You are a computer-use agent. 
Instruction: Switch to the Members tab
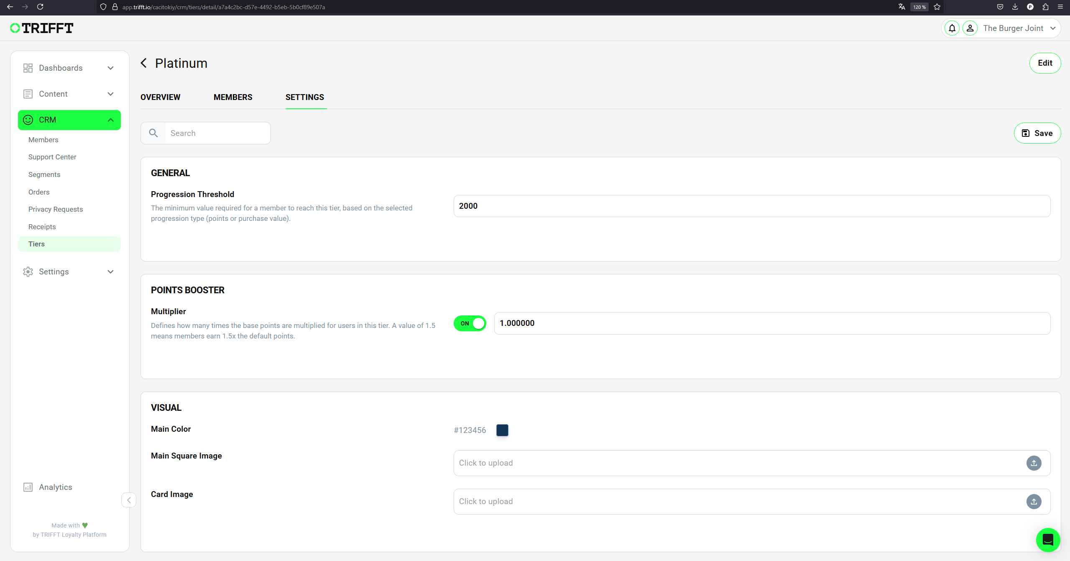(x=233, y=97)
